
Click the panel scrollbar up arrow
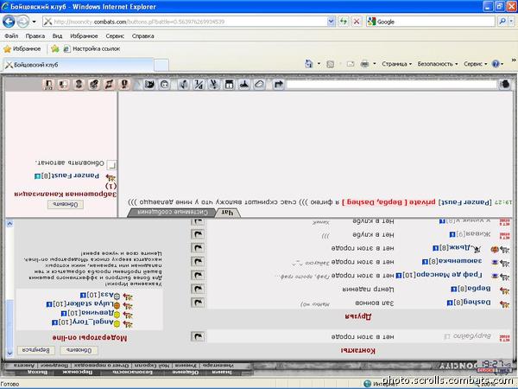[9, 224]
